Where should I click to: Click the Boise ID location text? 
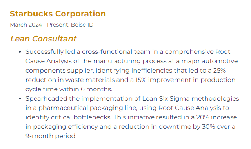point(82,25)
